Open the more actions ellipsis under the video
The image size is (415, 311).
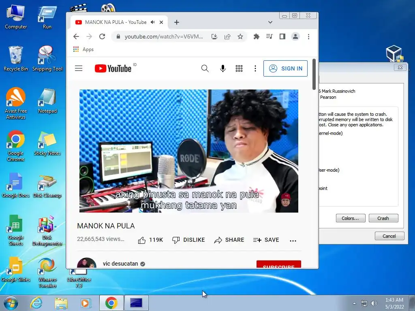click(293, 241)
